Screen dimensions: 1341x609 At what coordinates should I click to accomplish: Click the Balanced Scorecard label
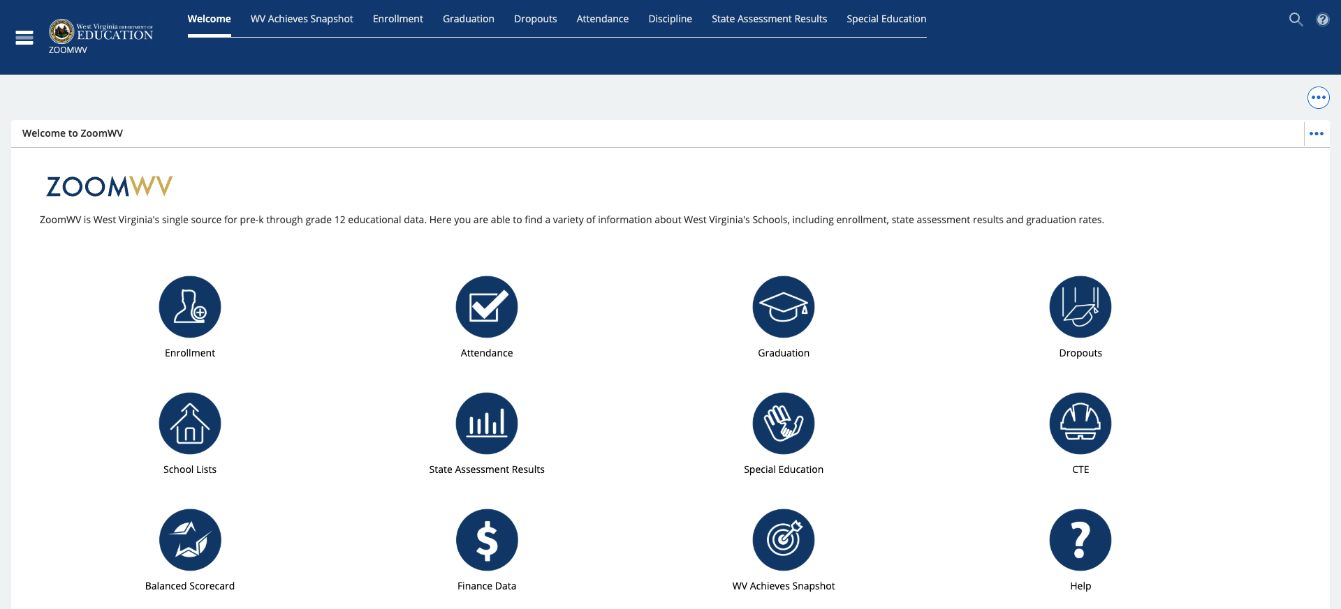(190, 586)
